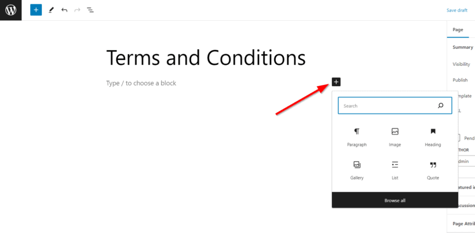Select the Tools pencil icon
The width and height of the screenshot is (475, 233).
coord(51,10)
